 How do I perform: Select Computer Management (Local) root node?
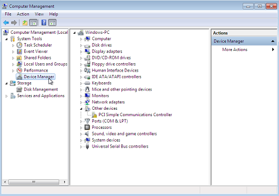39,32
